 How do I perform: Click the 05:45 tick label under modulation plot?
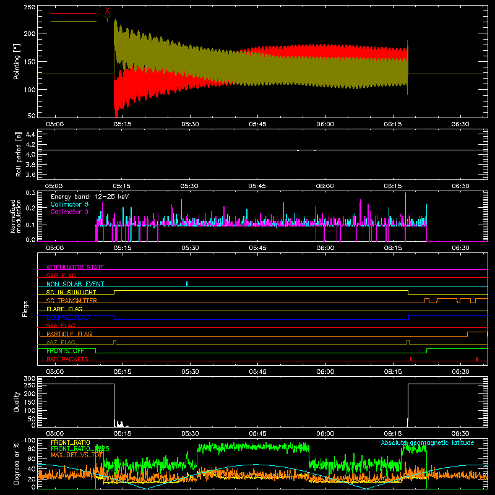click(x=257, y=248)
